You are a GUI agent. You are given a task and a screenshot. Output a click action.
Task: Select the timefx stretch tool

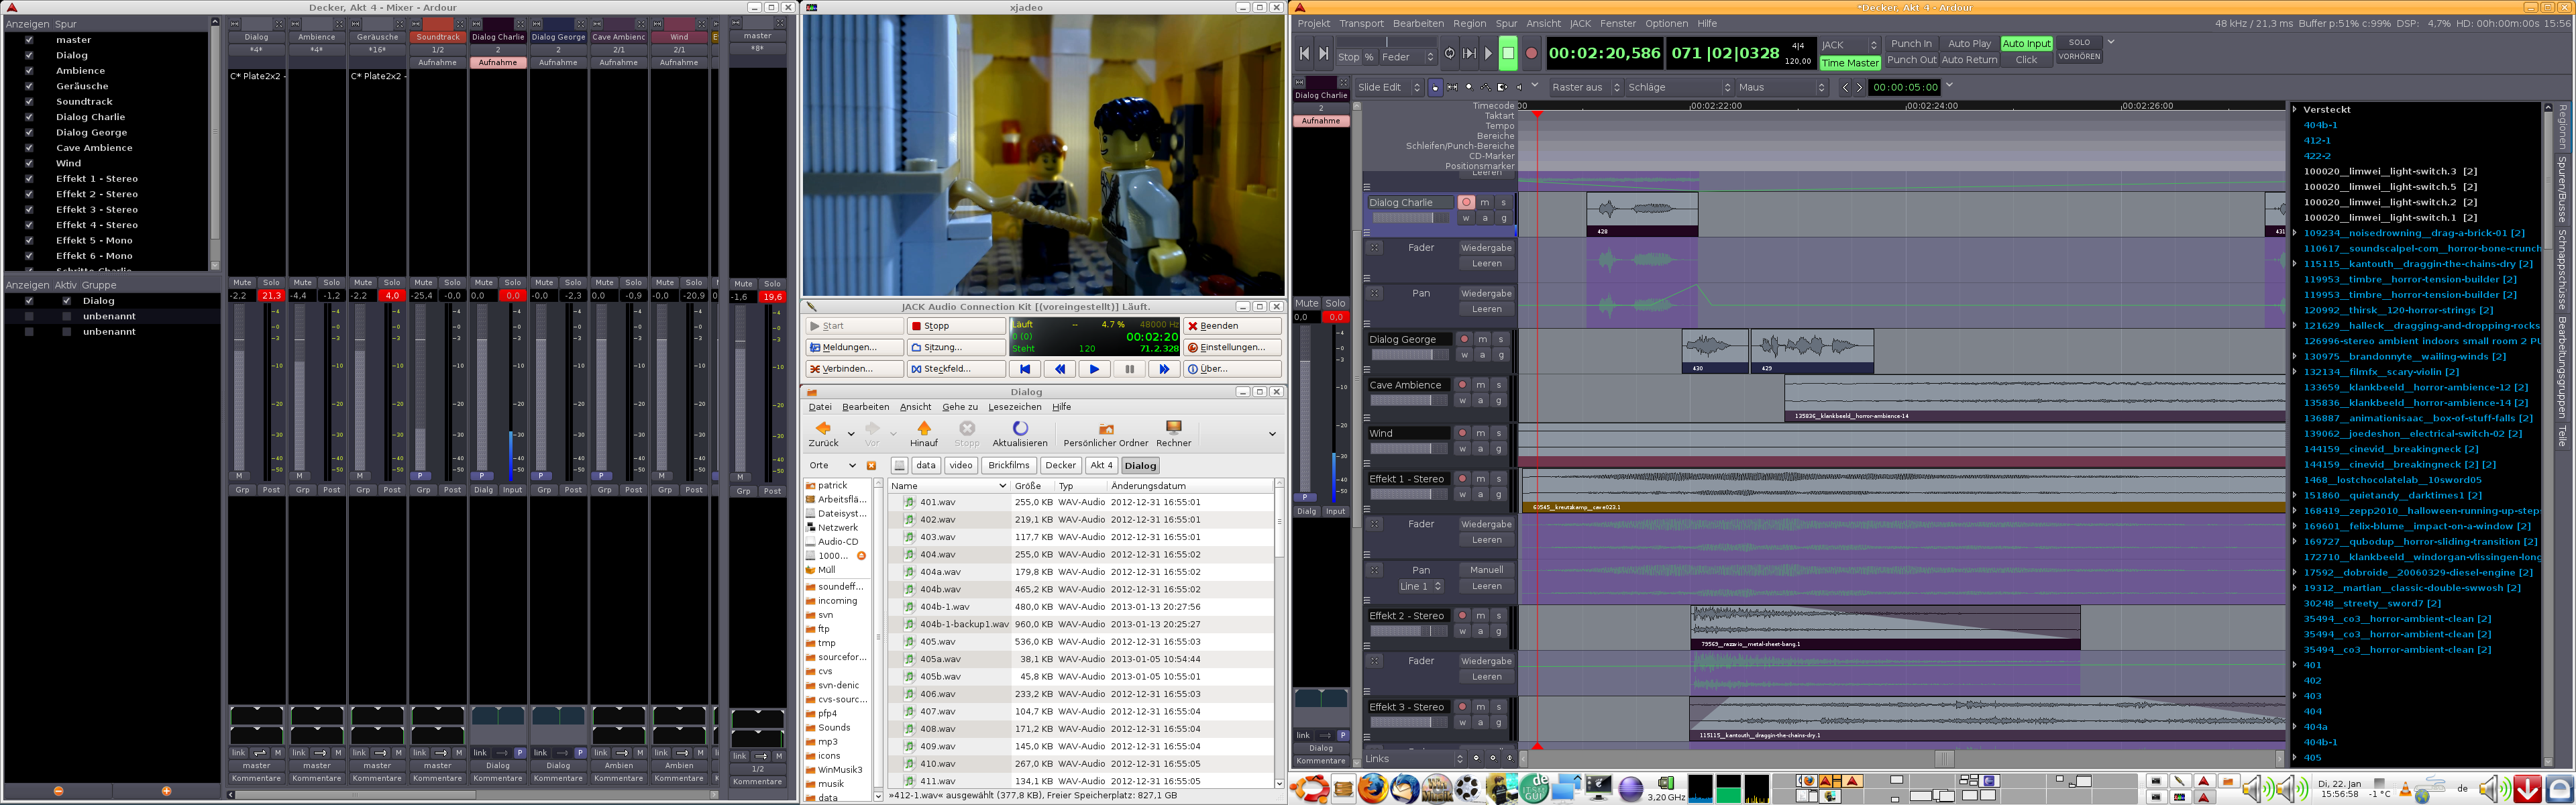tap(1503, 87)
